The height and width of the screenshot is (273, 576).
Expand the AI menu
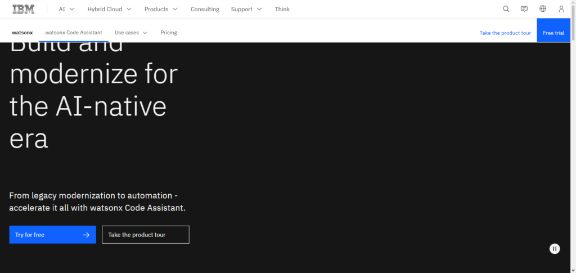[66, 9]
